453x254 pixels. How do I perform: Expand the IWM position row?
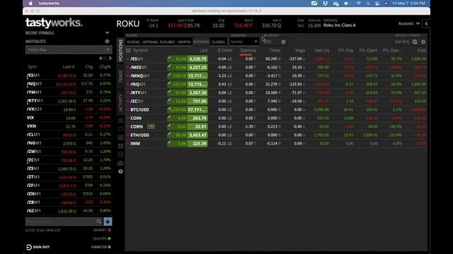click(x=128, y=143)
